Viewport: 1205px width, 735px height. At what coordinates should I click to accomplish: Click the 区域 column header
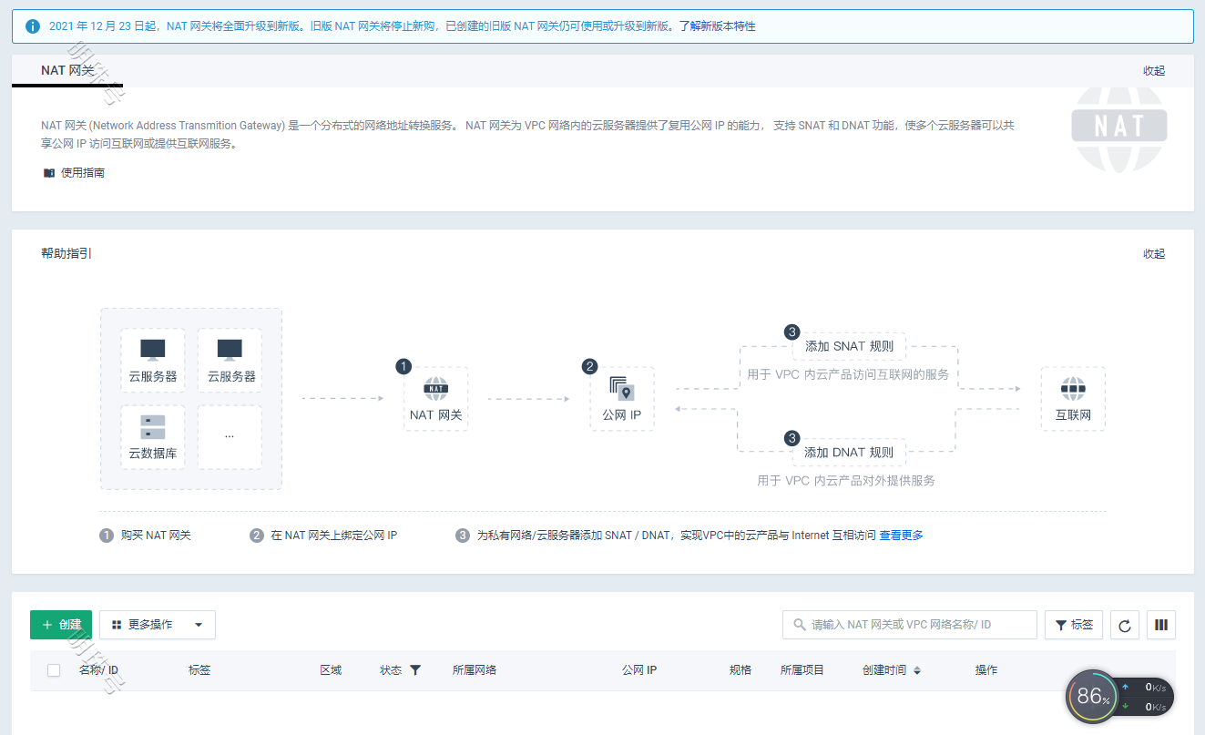coord(331,670)
